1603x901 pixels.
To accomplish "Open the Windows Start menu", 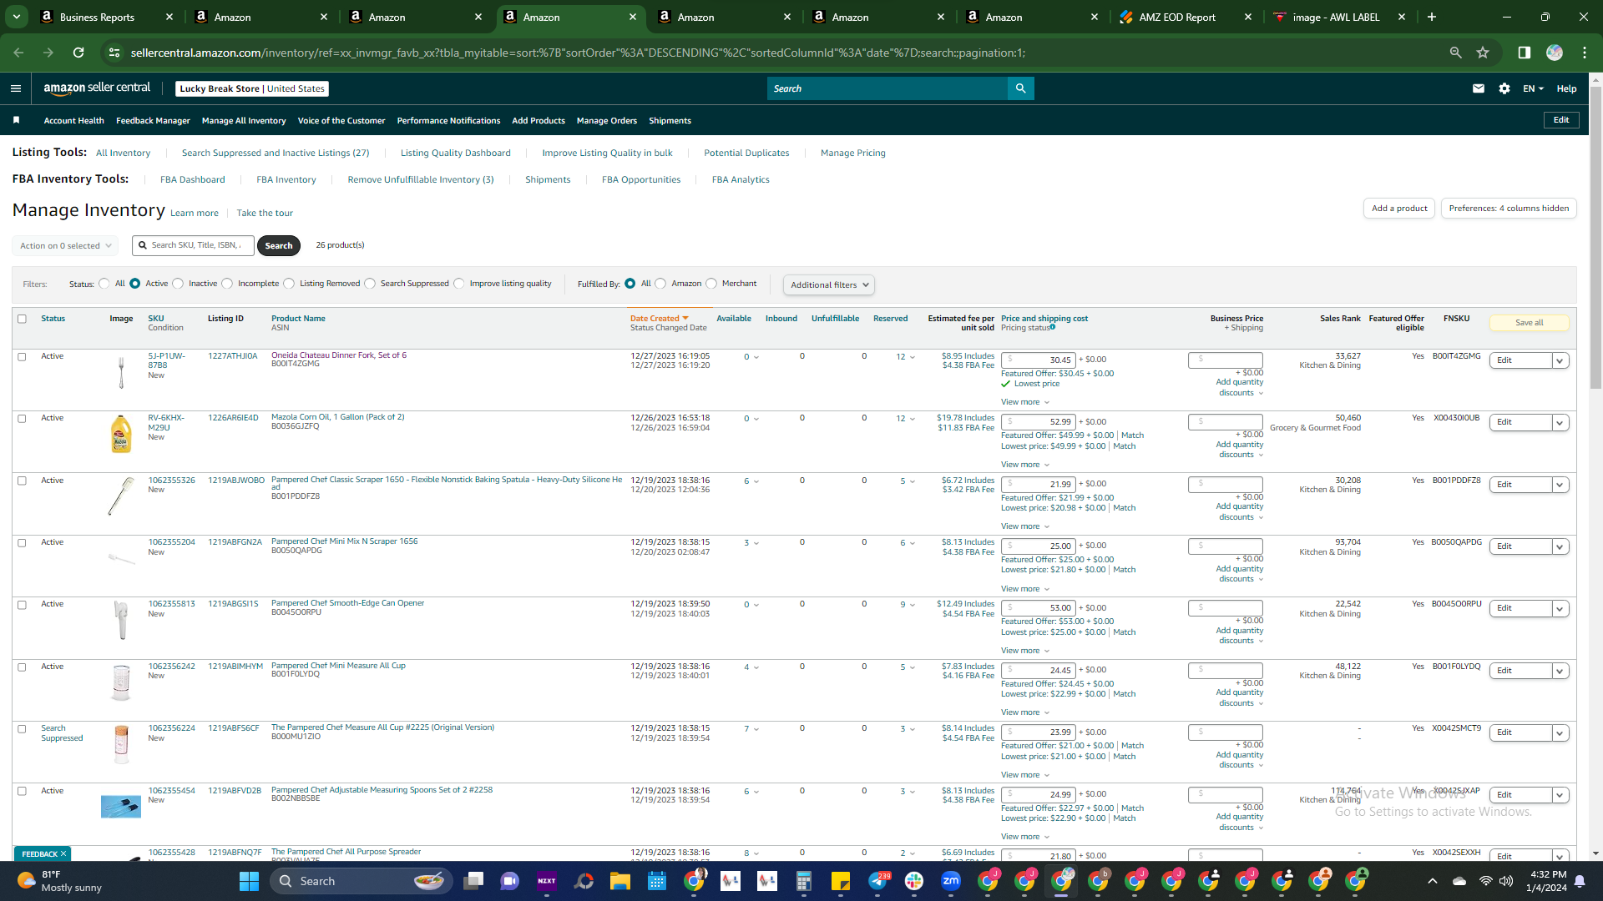I will (x=249, y=881).
